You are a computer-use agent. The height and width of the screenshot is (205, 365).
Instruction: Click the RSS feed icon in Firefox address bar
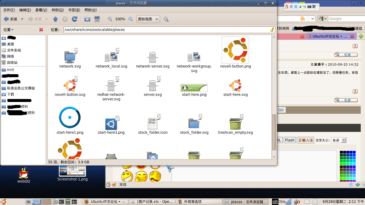pyautogui.click(x=302, y=19)
